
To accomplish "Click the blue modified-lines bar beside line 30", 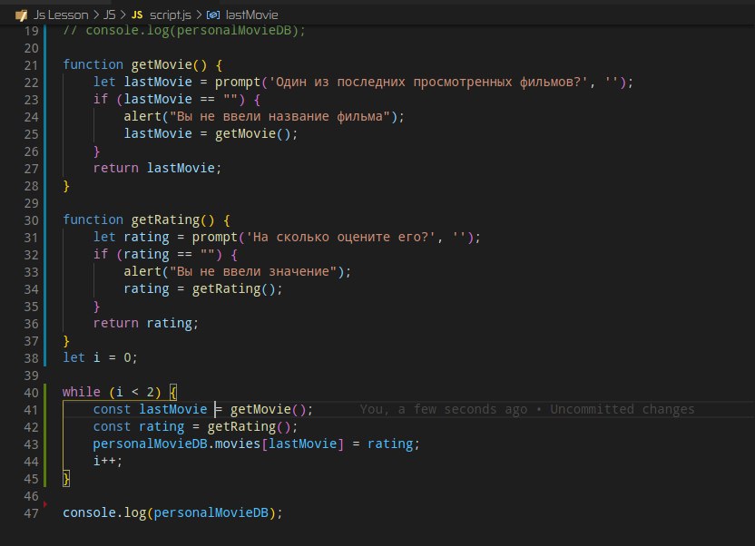I will 45,220.
